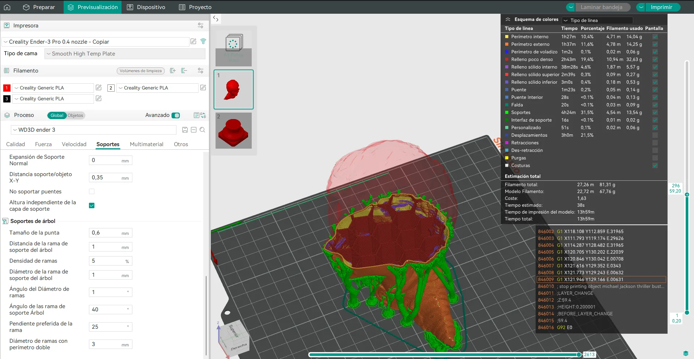Uncheck Altura independiente de la capa de soporte

pyautogui.click(x=91, y=206)
